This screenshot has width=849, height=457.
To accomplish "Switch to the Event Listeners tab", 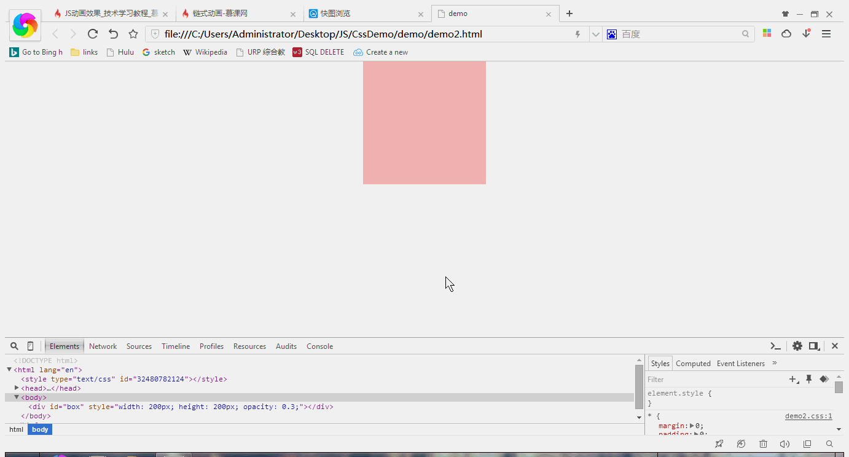I will tap(741, 364).
